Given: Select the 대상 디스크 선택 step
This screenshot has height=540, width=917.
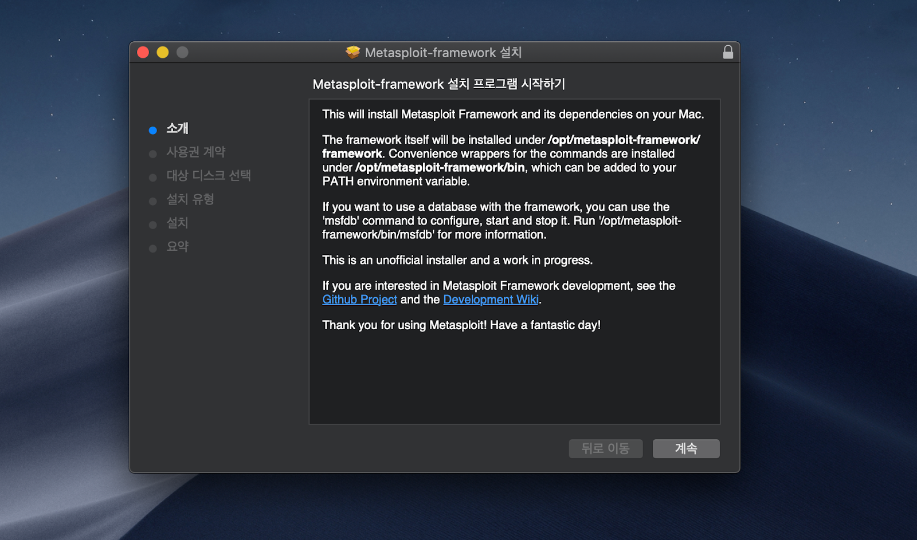Looking at the screenshot, I should (209, 175).
